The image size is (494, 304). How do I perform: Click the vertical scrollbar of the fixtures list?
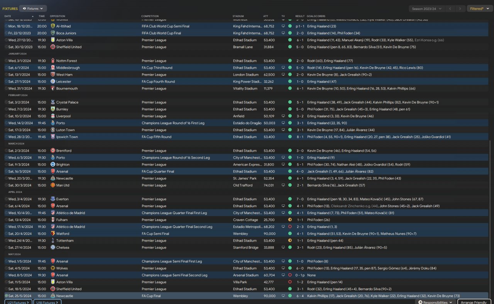pyautogui.click(x=491, y=220)
